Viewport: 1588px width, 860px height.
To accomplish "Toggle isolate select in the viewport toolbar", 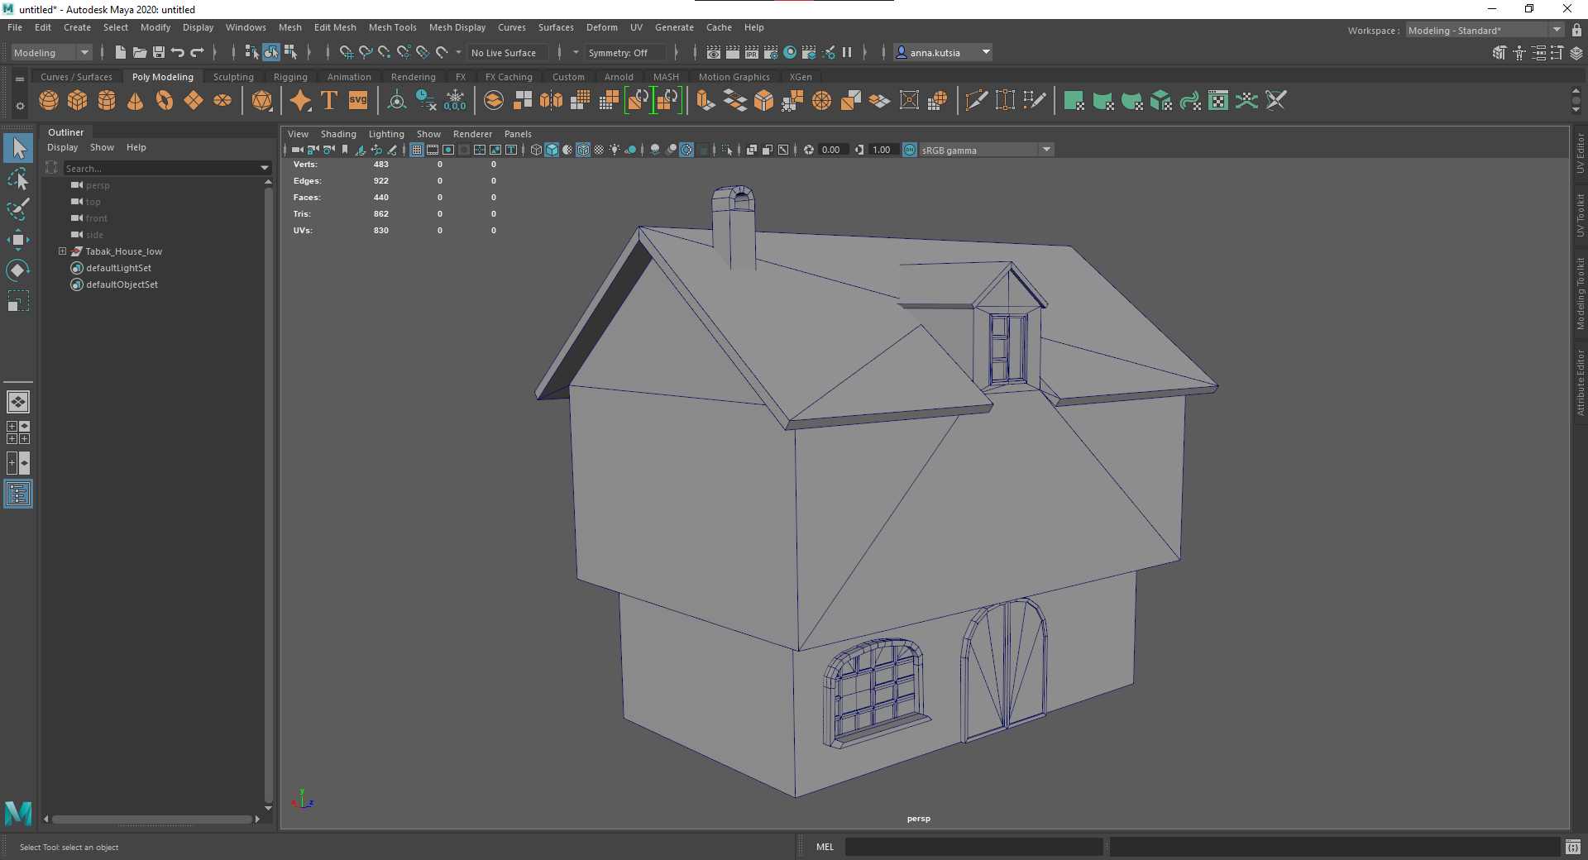I will coord(726,150).
